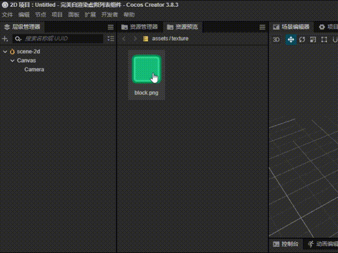Open the 节点 menu
Image resolution: width=338 pixels, height=253 pixels.
(x=41, y=15)
